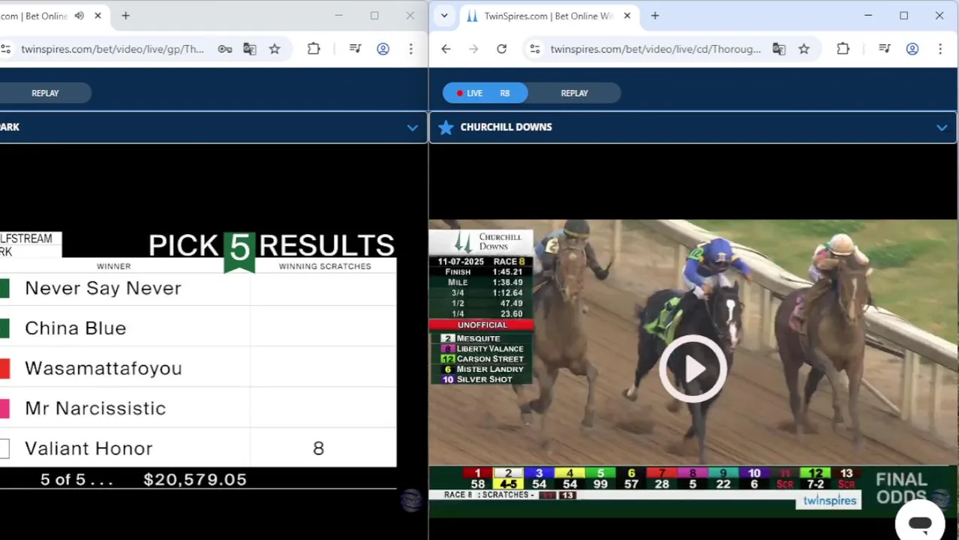The height and width of the screenshot is (540, 959).
Task: View site info icon in left address bar
Action: [x=5, y=49]
